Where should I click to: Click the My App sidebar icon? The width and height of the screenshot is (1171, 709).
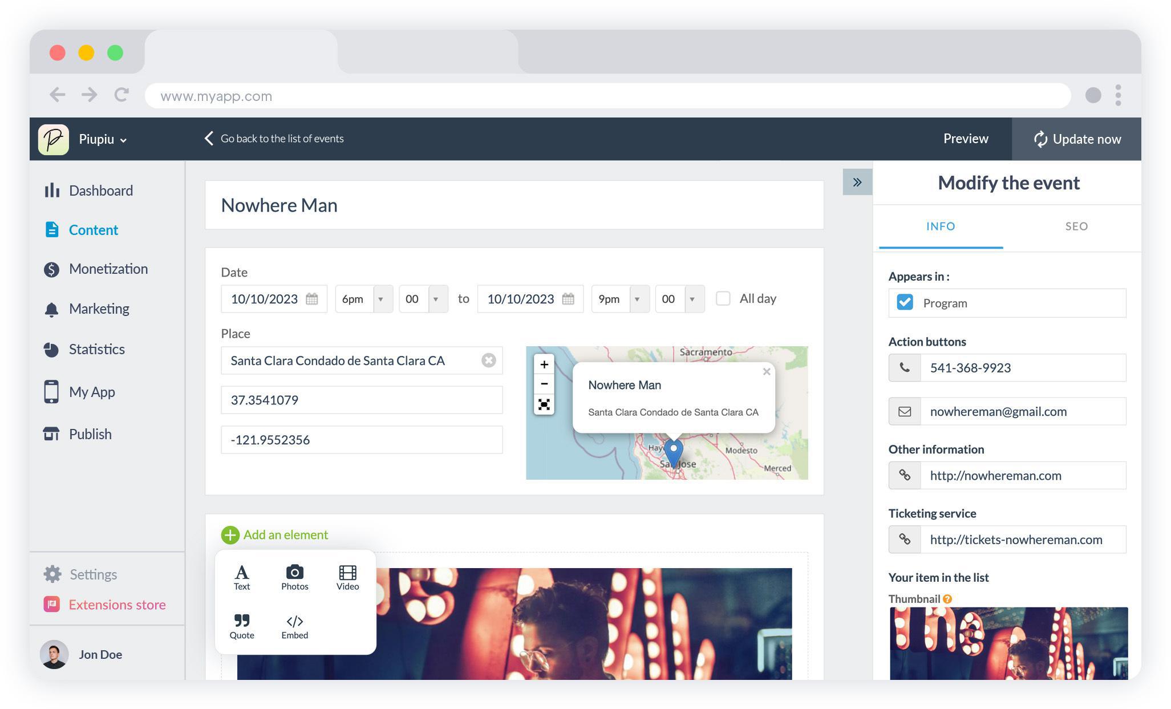(52, 391)
